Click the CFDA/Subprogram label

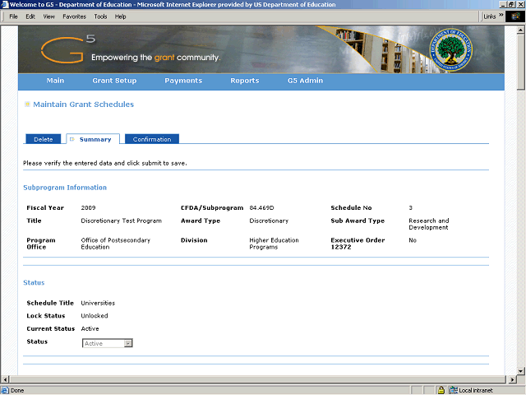coord(212,207)
